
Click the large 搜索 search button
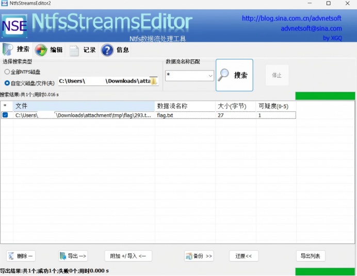(x=234, y=75)
